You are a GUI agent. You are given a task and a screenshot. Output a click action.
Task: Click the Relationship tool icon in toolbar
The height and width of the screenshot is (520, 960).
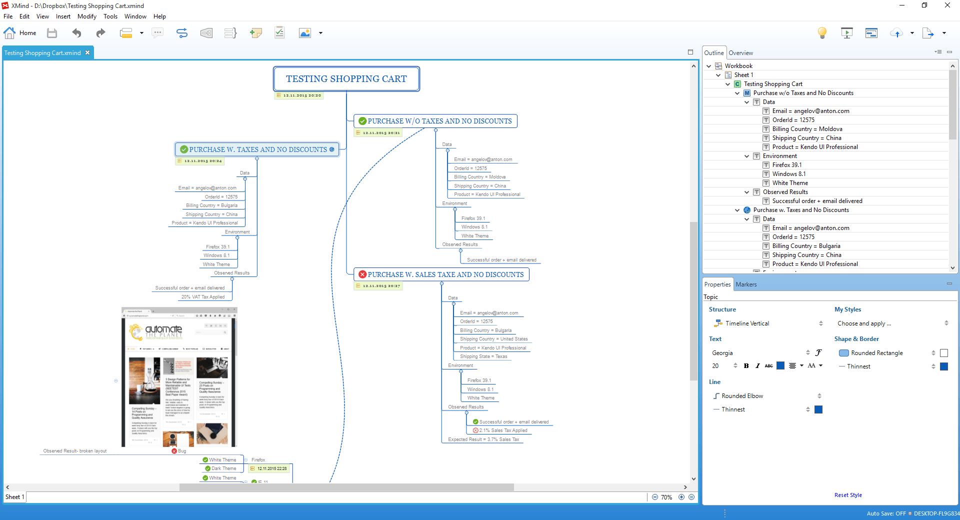point(182,33)
